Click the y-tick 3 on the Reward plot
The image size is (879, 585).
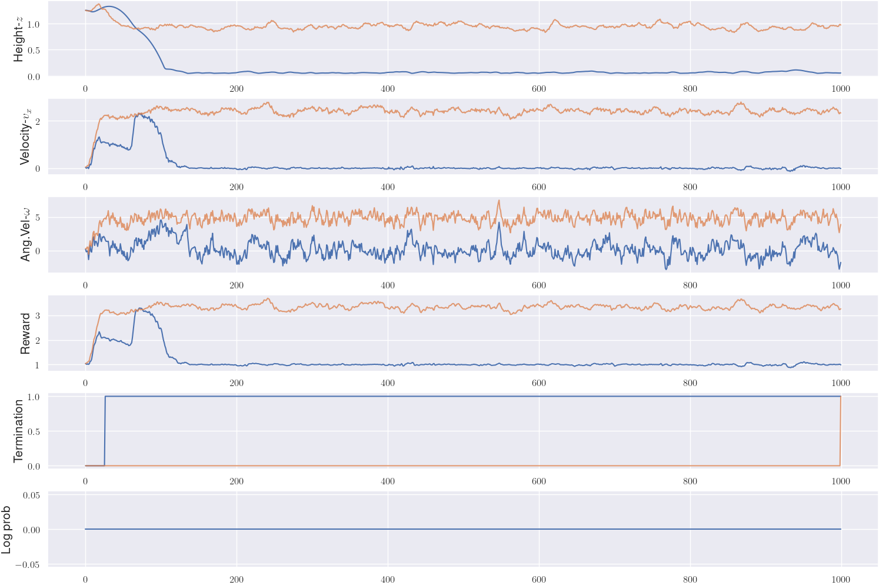coord(37,316)
